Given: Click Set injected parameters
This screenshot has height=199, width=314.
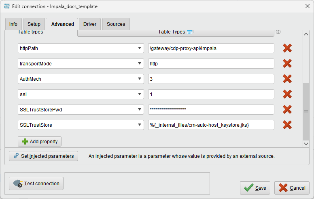Looking at the screenshot, I should tap(44, 156).
